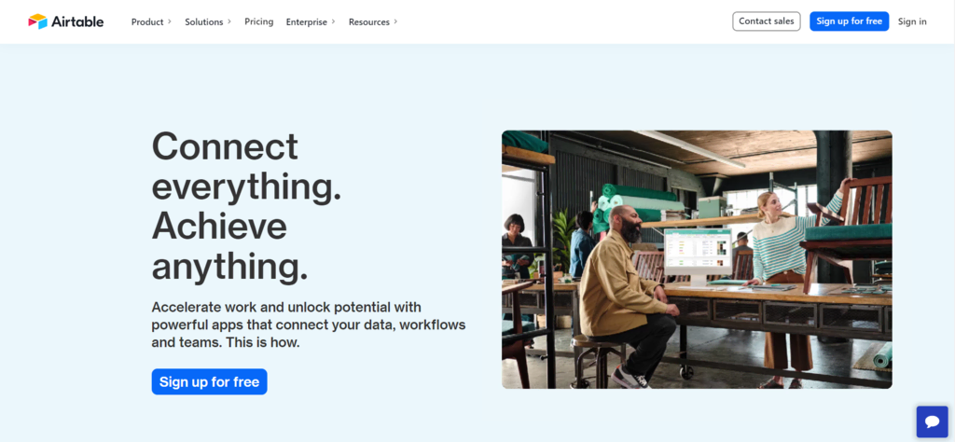Click the Contact sales button
The image size is (955, 442).
click(x=767, y=21)
